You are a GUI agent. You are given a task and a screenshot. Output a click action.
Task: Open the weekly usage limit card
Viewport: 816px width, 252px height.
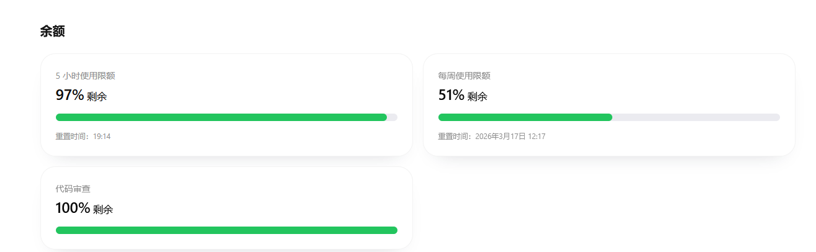pyautogui.click(x=609, y=104)
